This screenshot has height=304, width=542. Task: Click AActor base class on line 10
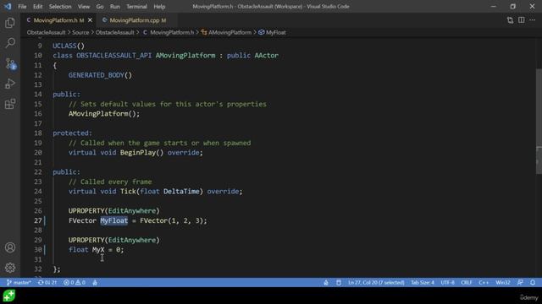267,56
